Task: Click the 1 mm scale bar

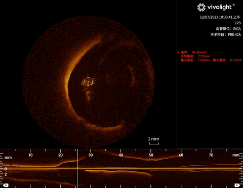Action: [154, 141]
